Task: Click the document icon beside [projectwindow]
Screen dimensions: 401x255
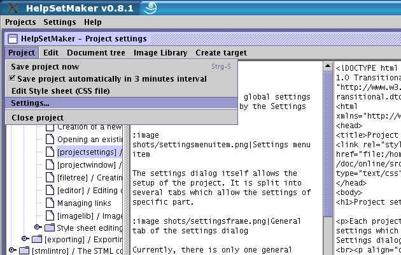Action: point(50,164)
